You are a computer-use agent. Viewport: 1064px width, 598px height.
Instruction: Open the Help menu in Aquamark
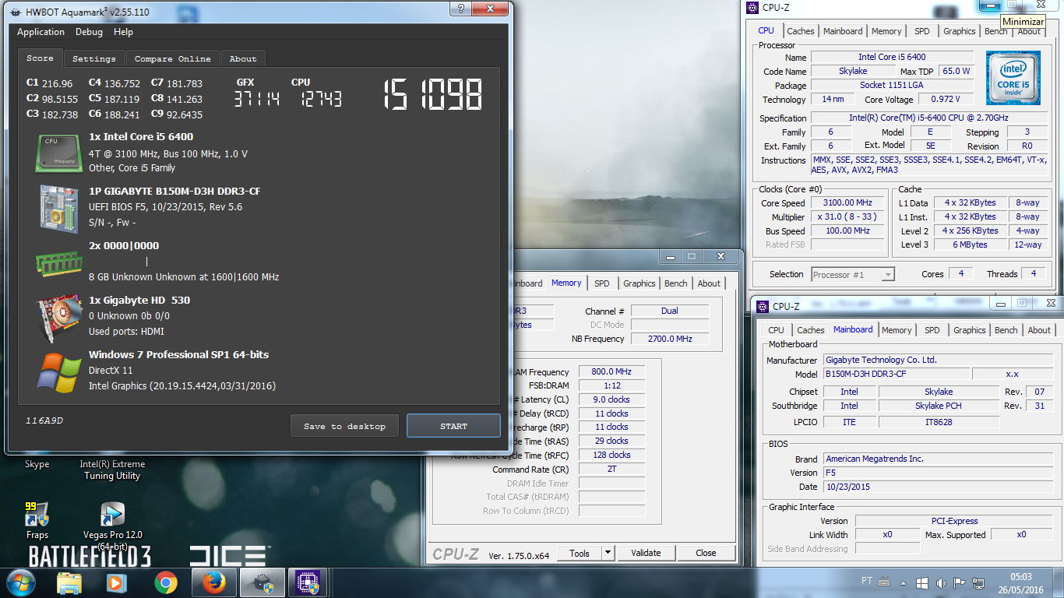pyautogui.click(x=123, y=32)
